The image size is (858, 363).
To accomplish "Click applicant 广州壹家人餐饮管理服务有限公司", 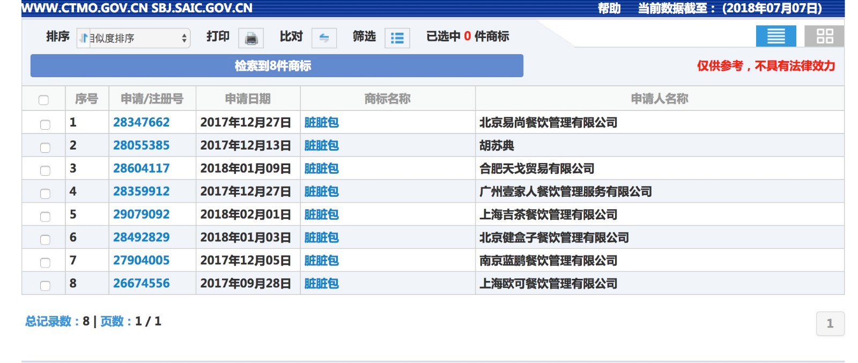I will pyautogui.click(x=566, y=191).
